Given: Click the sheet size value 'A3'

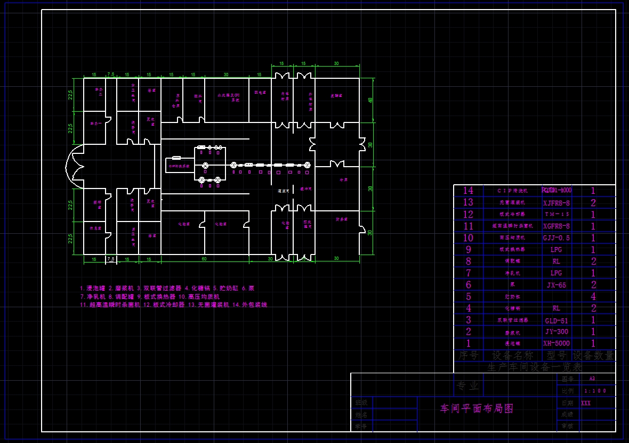Looking at the screenshot, I should coord(592,379).
